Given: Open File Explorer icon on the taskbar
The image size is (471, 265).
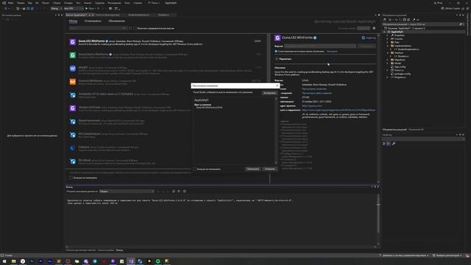Looking at the screenshot, I should pos(13,261).
